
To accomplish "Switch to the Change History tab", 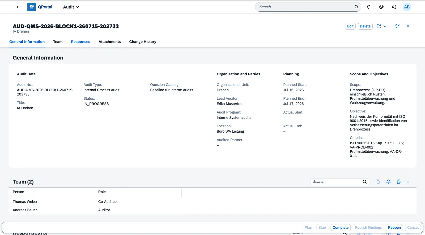I will [x=143, y=42].
